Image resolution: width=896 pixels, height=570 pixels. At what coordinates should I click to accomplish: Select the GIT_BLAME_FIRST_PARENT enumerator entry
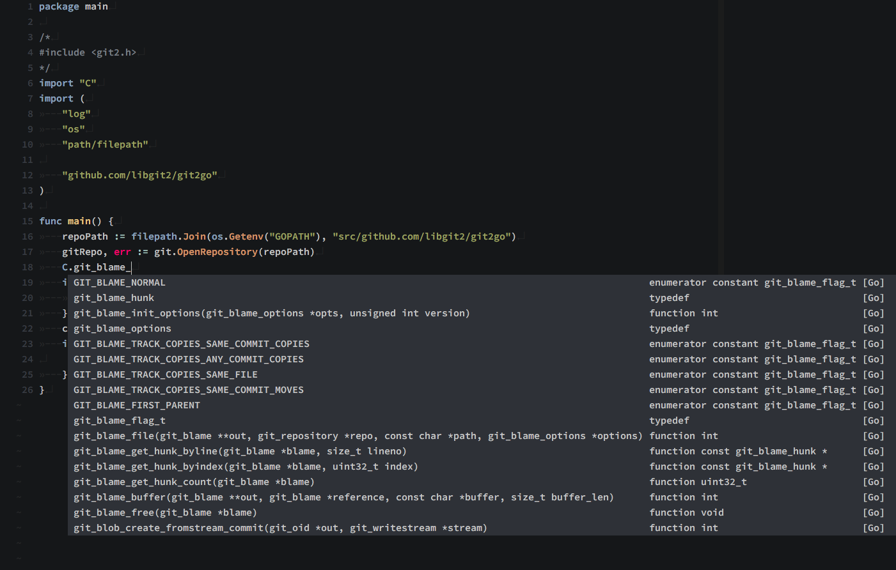pos(138,404)
